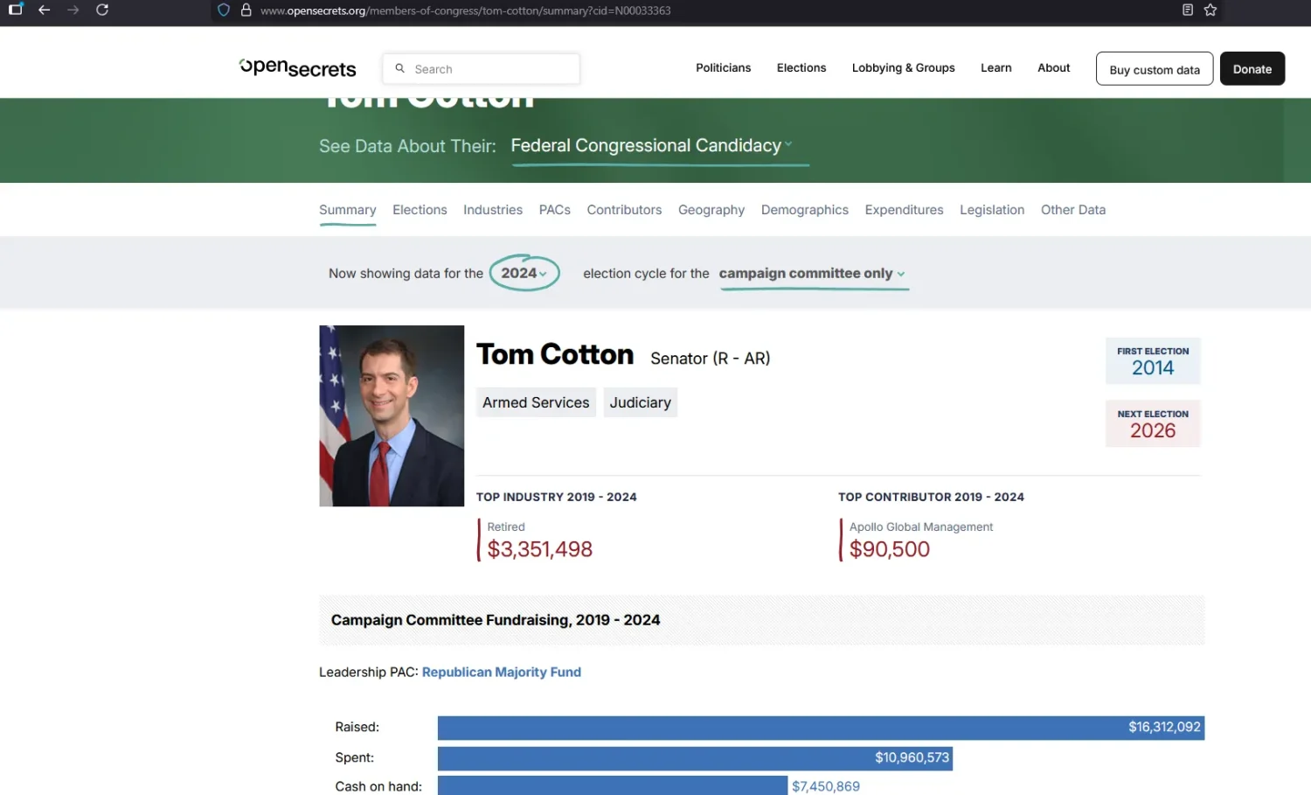Open the Politicians menu
The image size is (1311, 795).
723,68
